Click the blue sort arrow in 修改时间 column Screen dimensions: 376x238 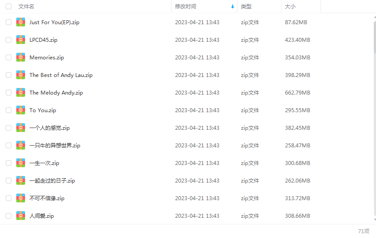click(232, 7)
